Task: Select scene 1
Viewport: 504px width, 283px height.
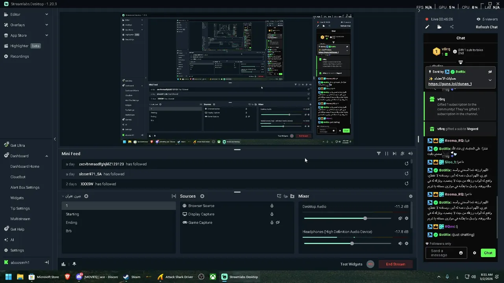Action: [119, 206]
